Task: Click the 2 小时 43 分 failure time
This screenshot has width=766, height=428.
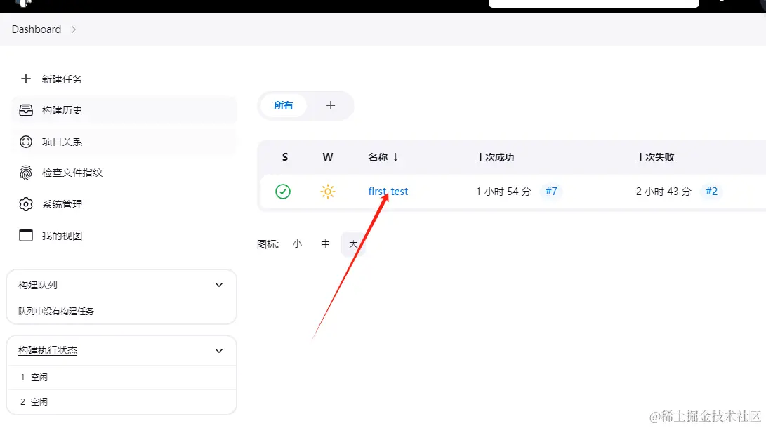Action: pos(663,192)
